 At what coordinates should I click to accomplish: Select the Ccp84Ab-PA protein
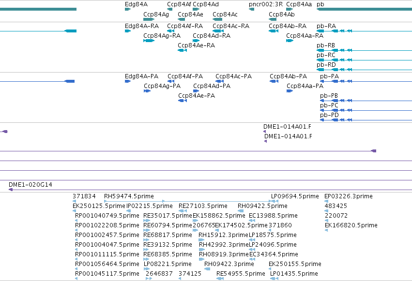[274, 81]
